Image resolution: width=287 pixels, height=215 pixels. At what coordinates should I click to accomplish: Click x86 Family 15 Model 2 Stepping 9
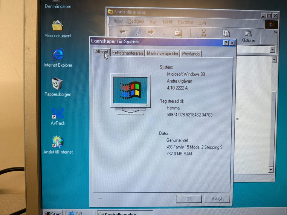click(x=194, y=147)
